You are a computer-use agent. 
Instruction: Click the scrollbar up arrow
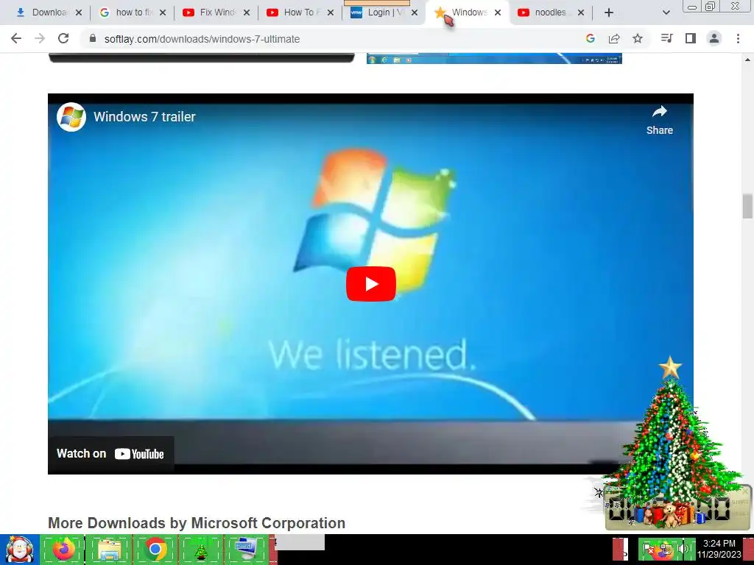tap(747, 60)
